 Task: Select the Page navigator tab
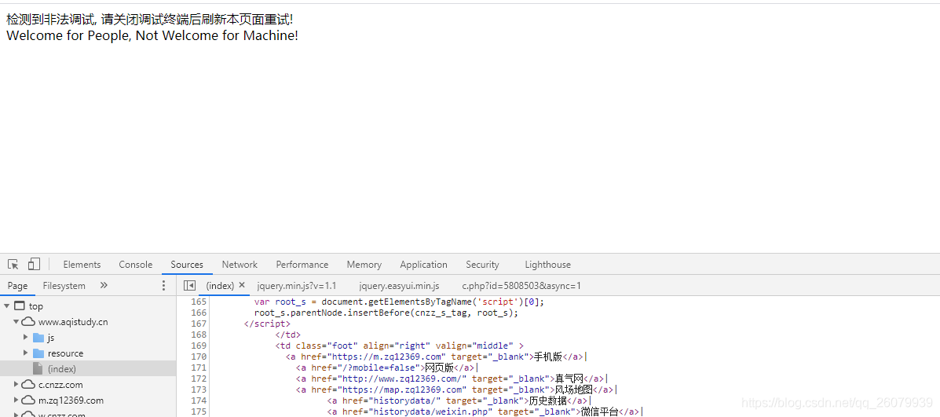click(x=17, y=286)
